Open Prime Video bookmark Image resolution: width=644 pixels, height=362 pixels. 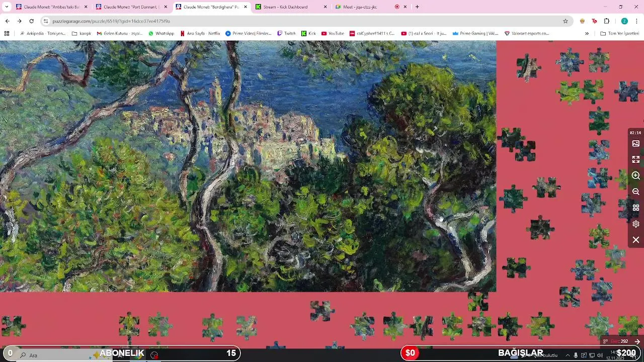[249, 34]
